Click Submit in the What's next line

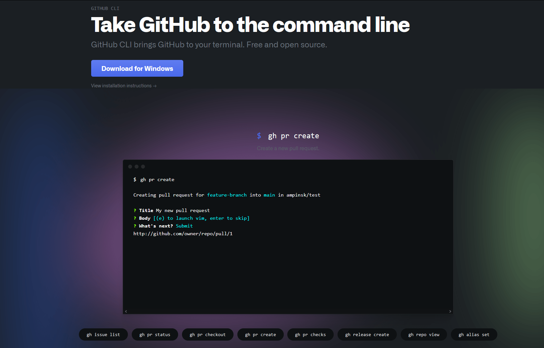pyautogui.click(x=184, y=226)
